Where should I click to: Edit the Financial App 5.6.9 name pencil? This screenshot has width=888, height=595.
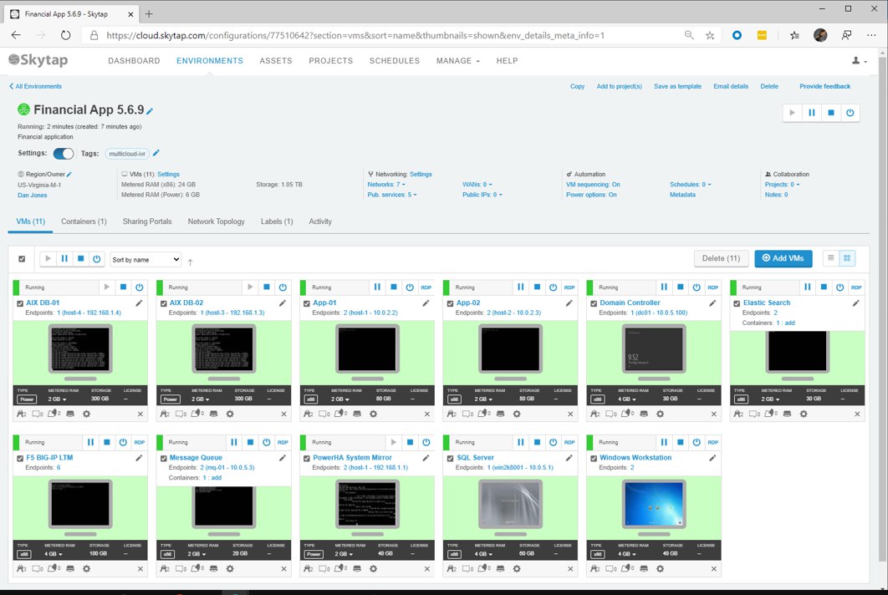[x=150, y=111]
